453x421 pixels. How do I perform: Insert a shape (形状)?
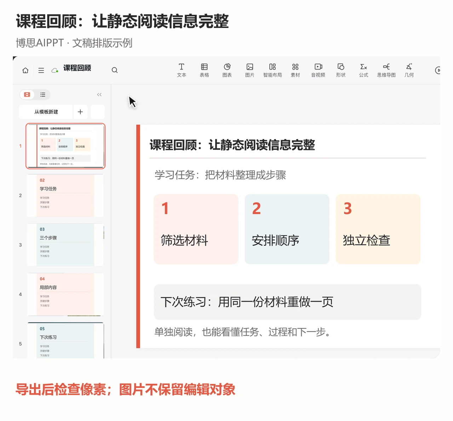341,70
